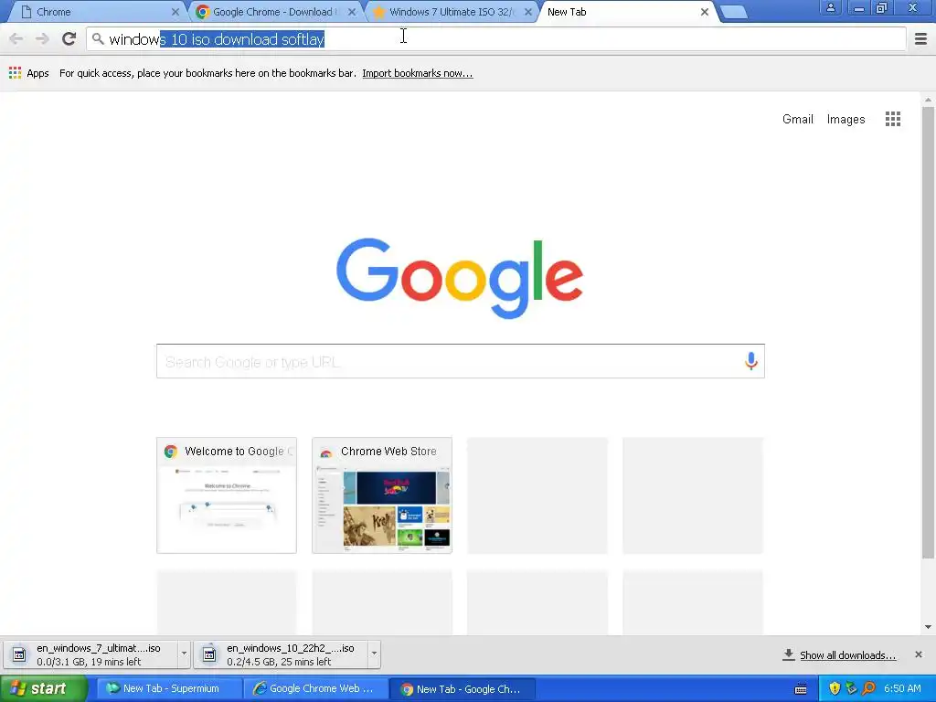Open Welcome to Google Chrome thumbnail
This screenshot has width=936, height=702.
227,495
